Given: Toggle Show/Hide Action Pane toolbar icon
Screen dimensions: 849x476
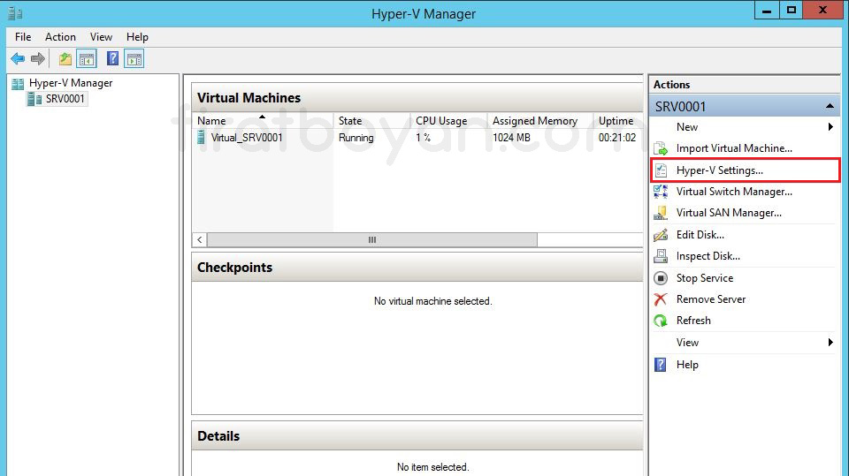Looking at the screenshot, I should [x=134, y=58].
